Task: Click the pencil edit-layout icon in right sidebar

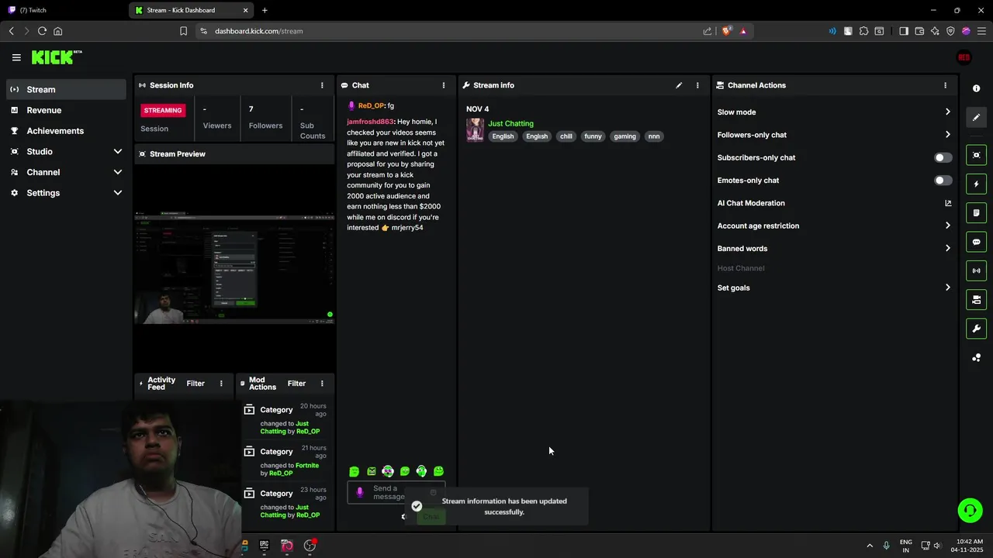Action: click(x=976, y=117)
